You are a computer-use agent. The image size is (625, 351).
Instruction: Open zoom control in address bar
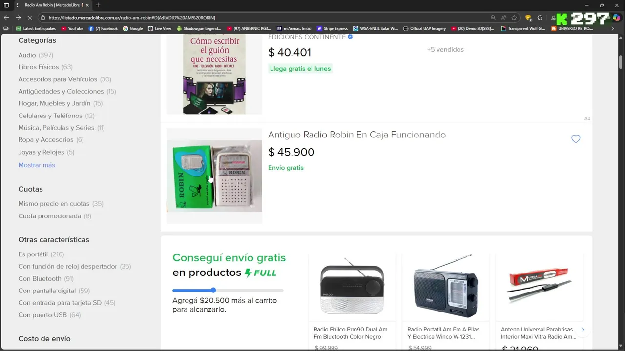coord(493,18)
